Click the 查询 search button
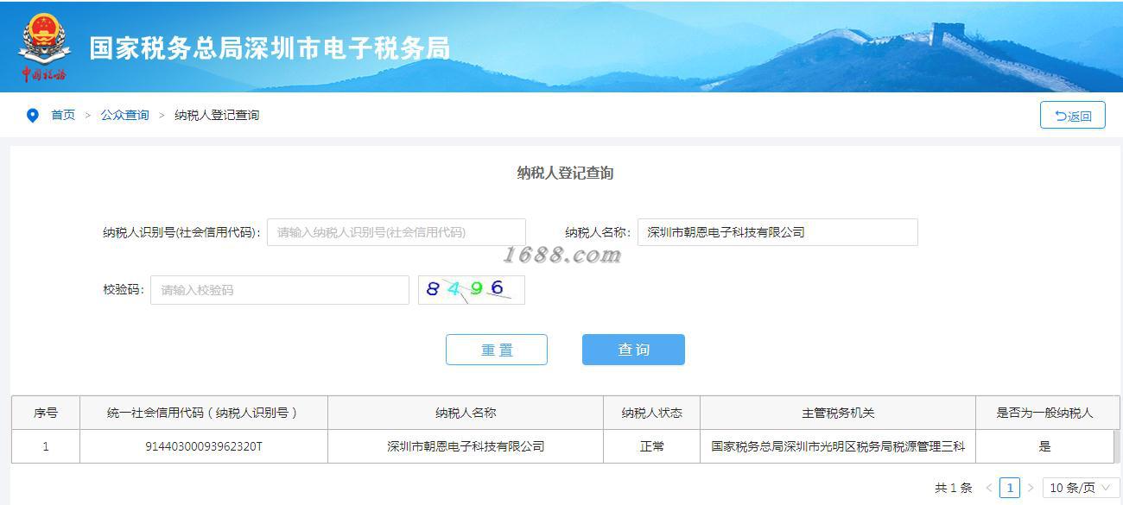 coord(633,350)
